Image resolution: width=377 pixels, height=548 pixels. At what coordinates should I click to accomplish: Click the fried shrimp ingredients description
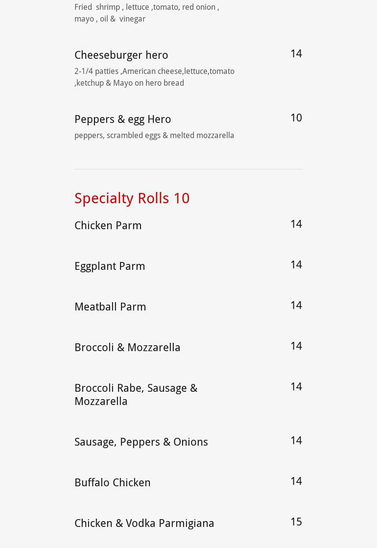146,13
